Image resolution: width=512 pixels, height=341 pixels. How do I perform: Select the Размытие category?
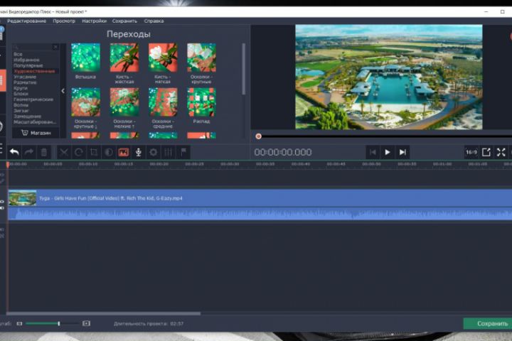pos(25,82)
